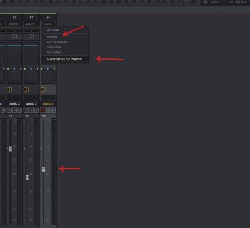Viewport: 250px width, 228px height.
Task: Mute the Audio 1 track (M)
Action: 3,110
